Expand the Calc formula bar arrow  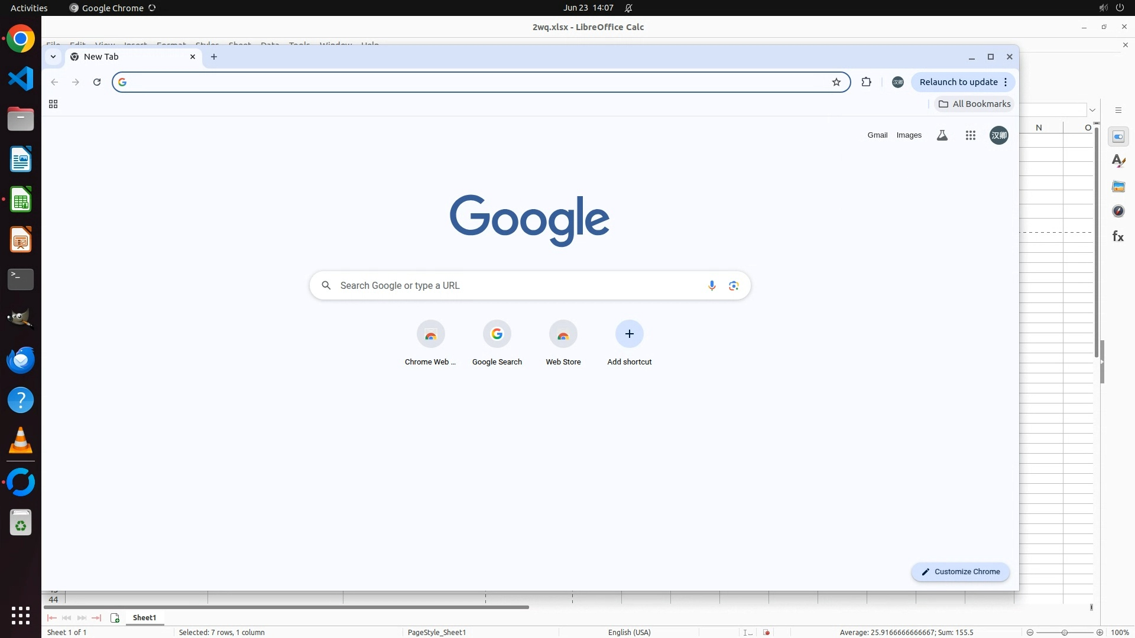click(x=1092, y=110)
